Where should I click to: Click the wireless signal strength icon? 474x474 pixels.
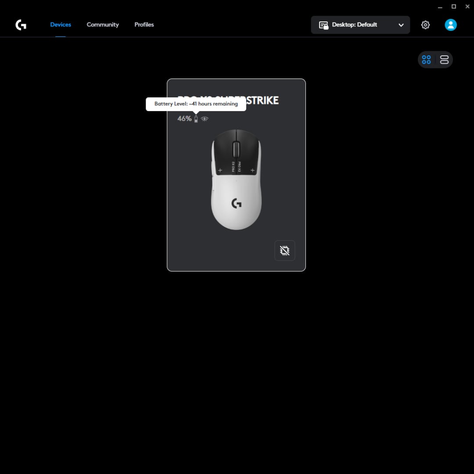[x=204, y=118]
